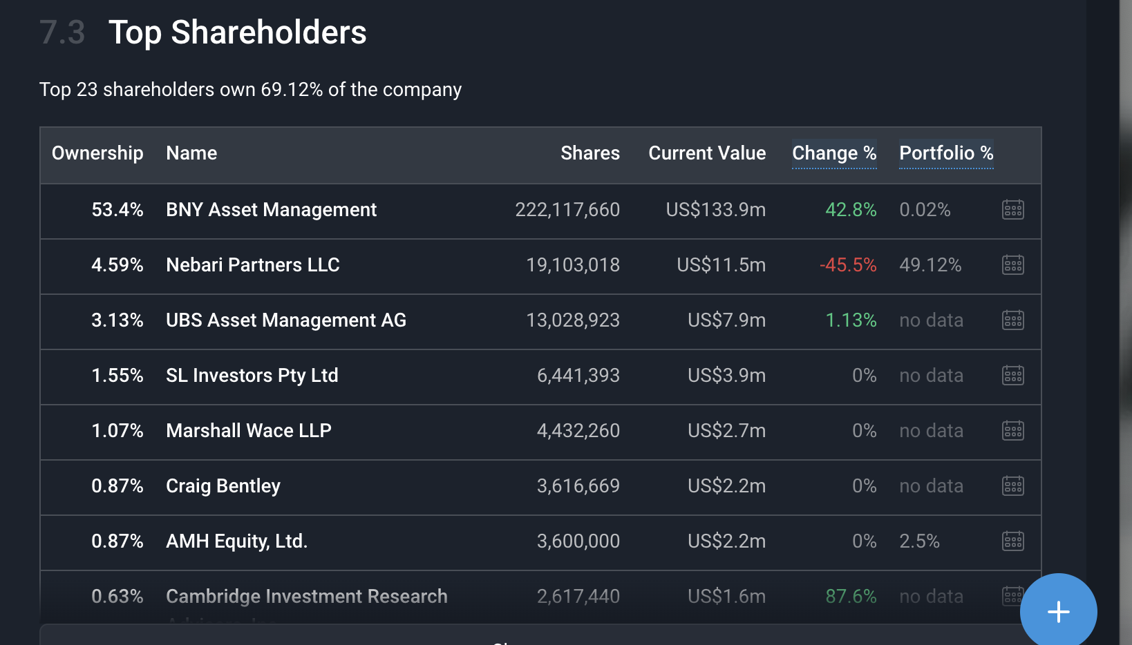Open calendar icon for AMH Equity, Ltd.
1132x645 pixels.
tap(1012, 541)
